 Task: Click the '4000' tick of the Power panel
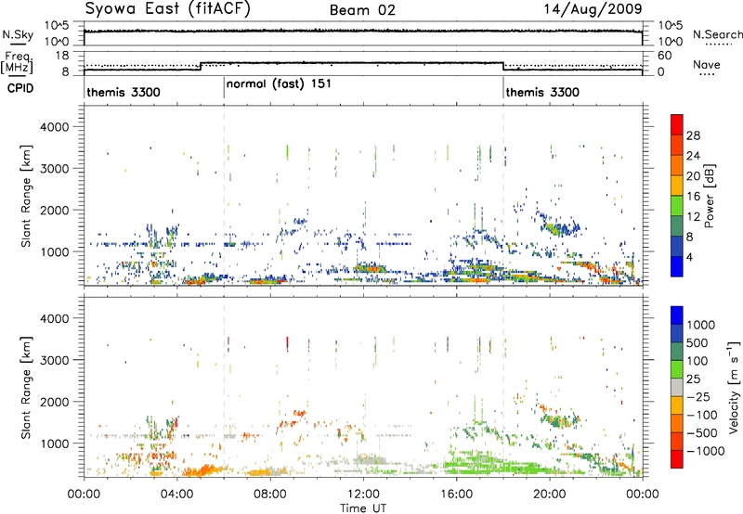[x=55, y=127]
